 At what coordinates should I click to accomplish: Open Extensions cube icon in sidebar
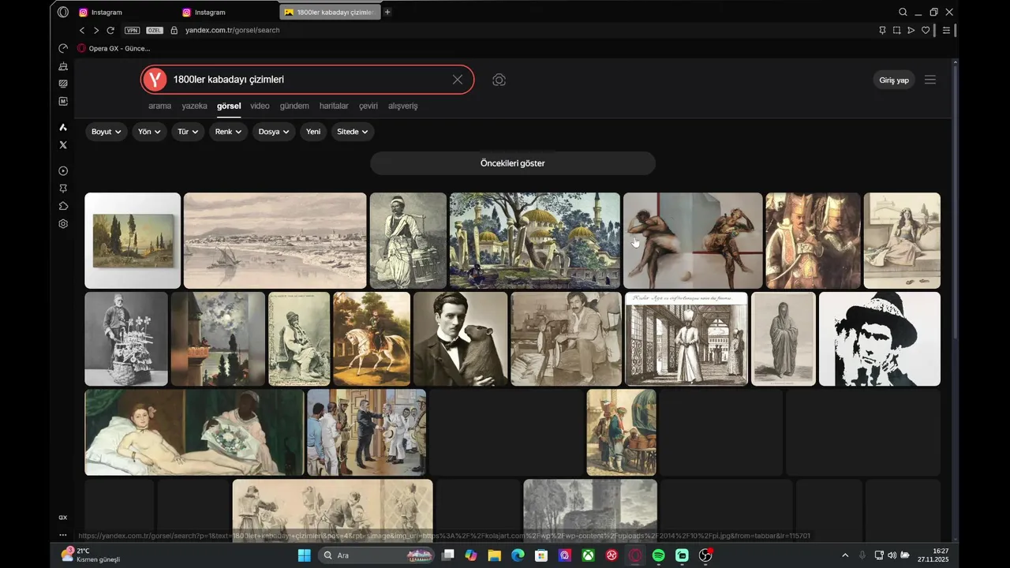click(63, 206)
